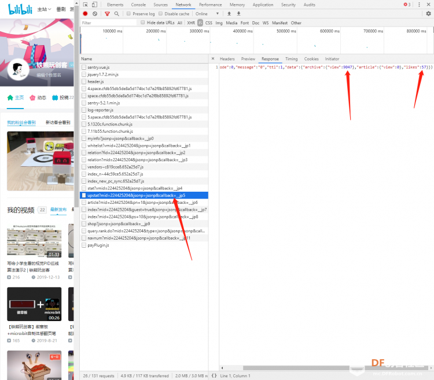Open the 主页 home icon tab
This screenshot has width=434, height=380.
click(x=16, y=98)
